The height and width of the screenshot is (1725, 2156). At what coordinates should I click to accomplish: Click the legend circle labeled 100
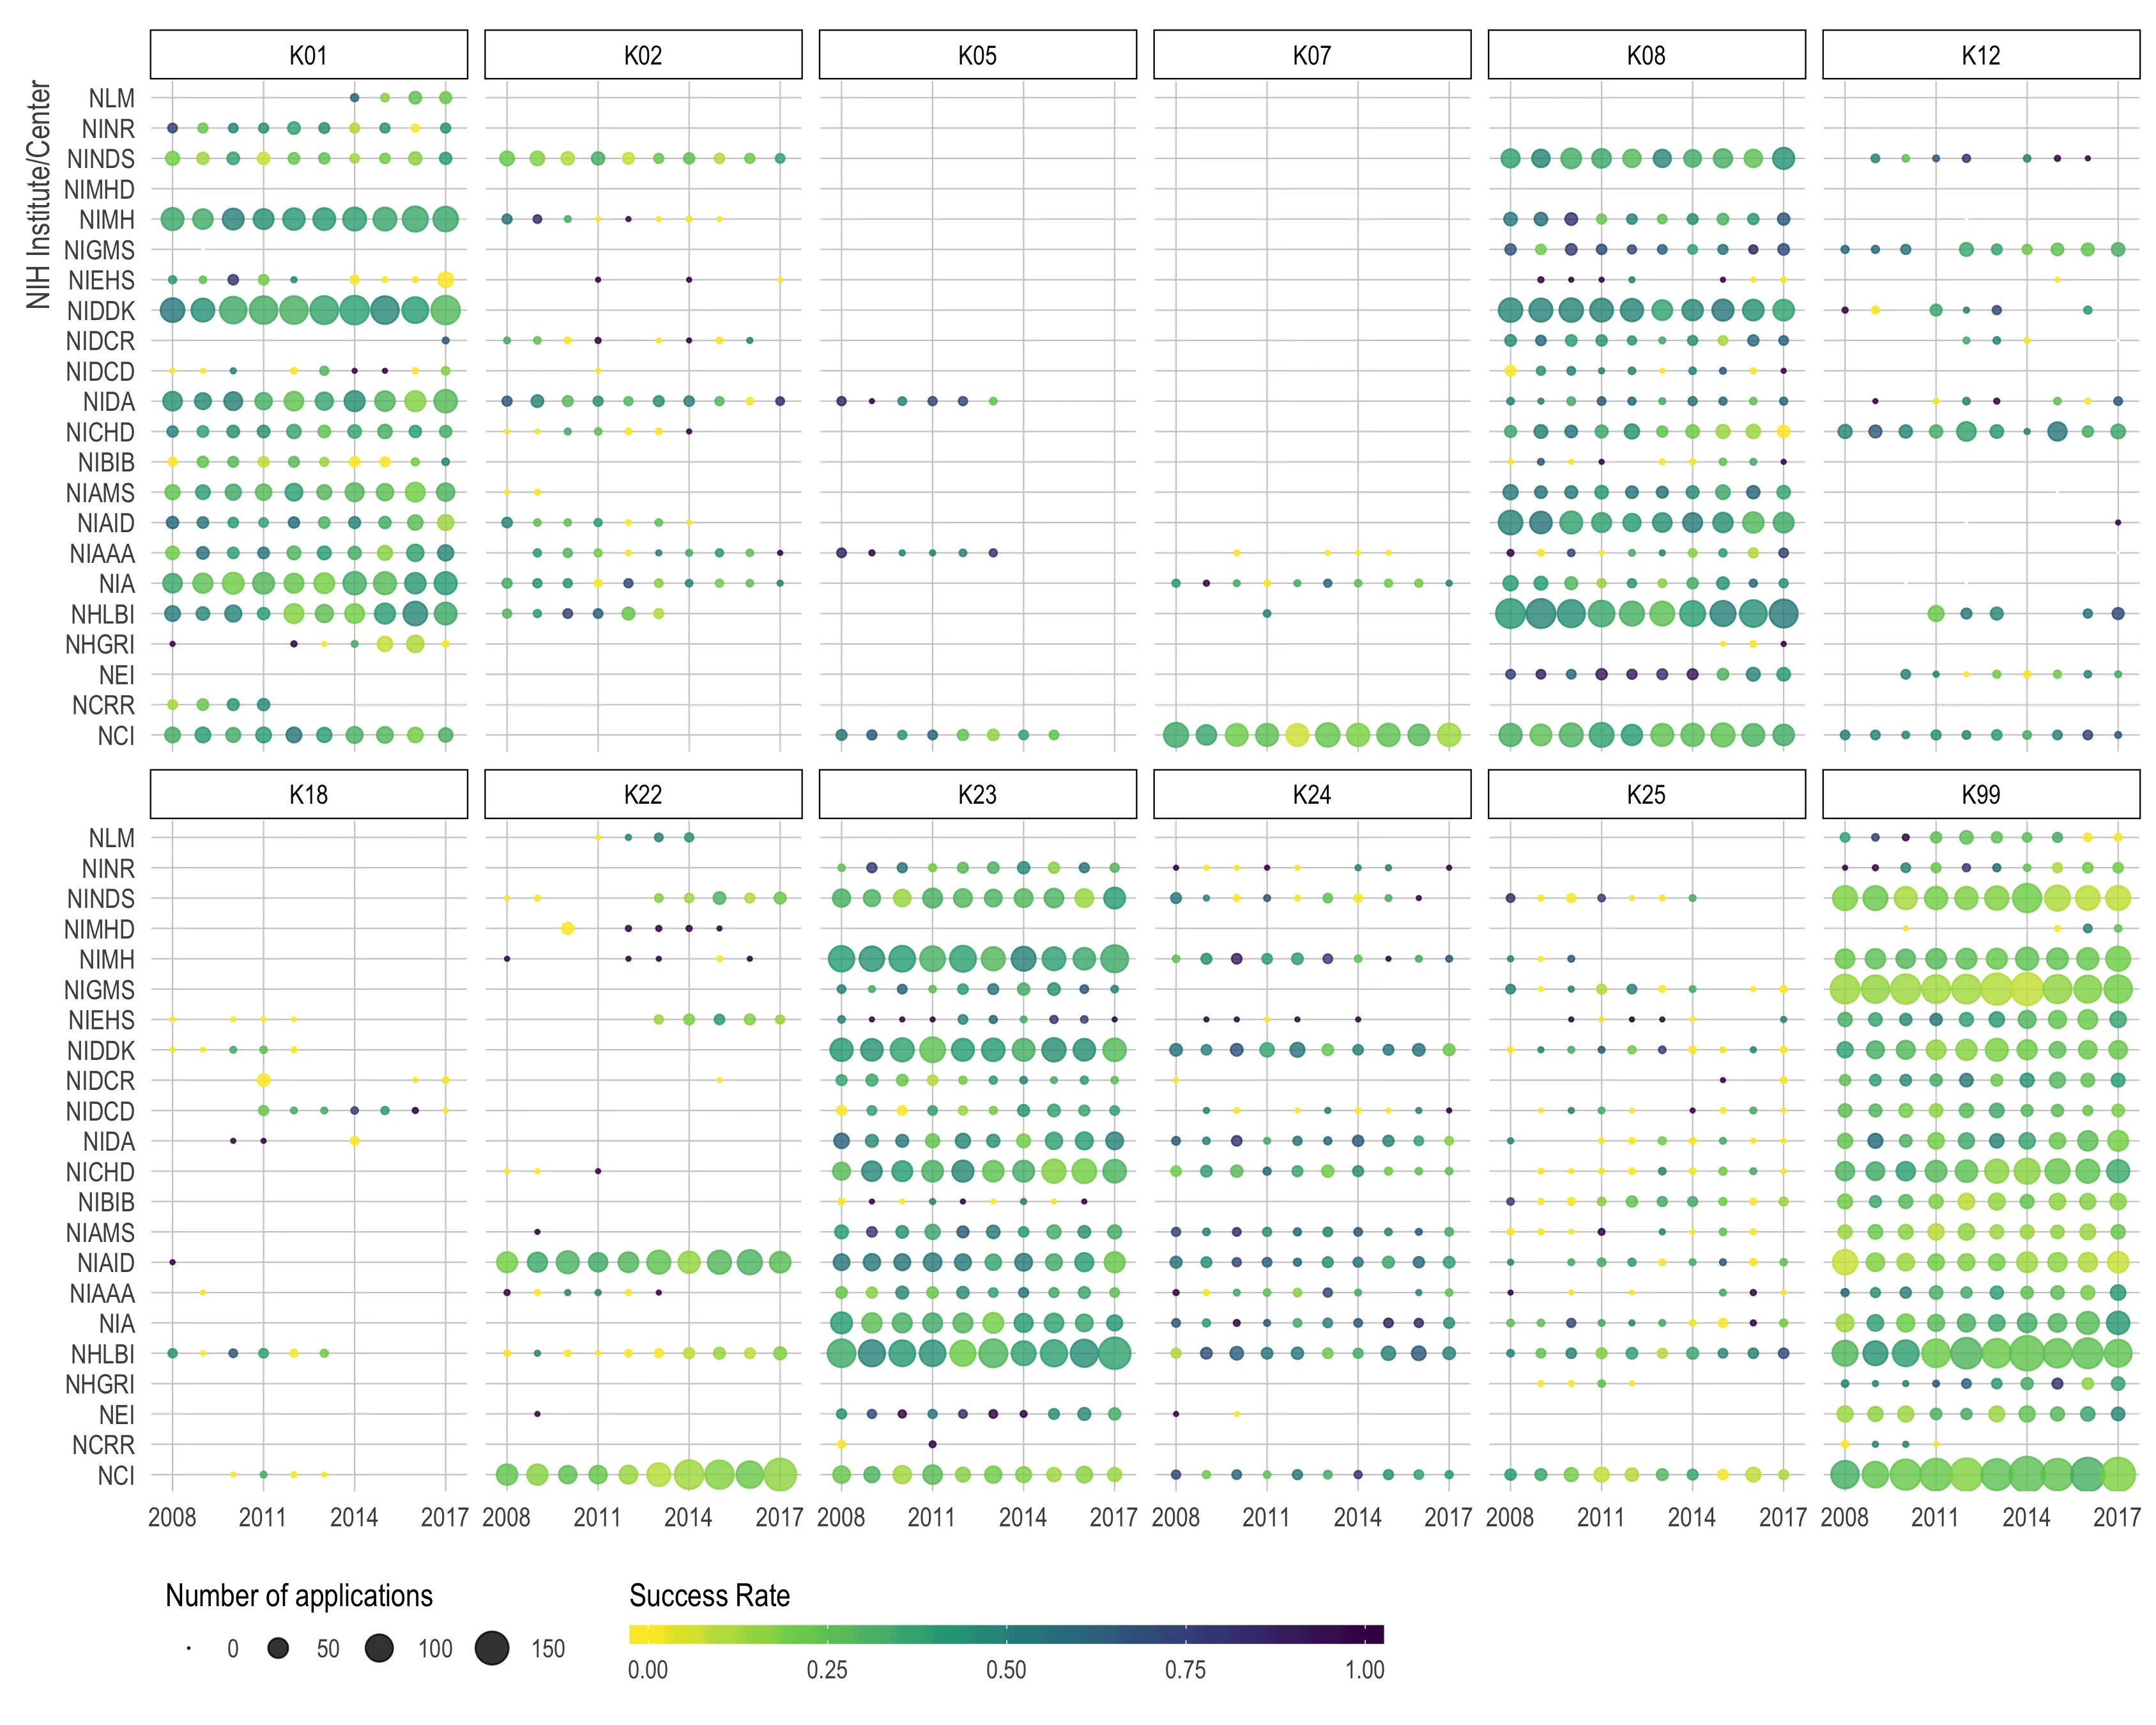coord(379,1648)
